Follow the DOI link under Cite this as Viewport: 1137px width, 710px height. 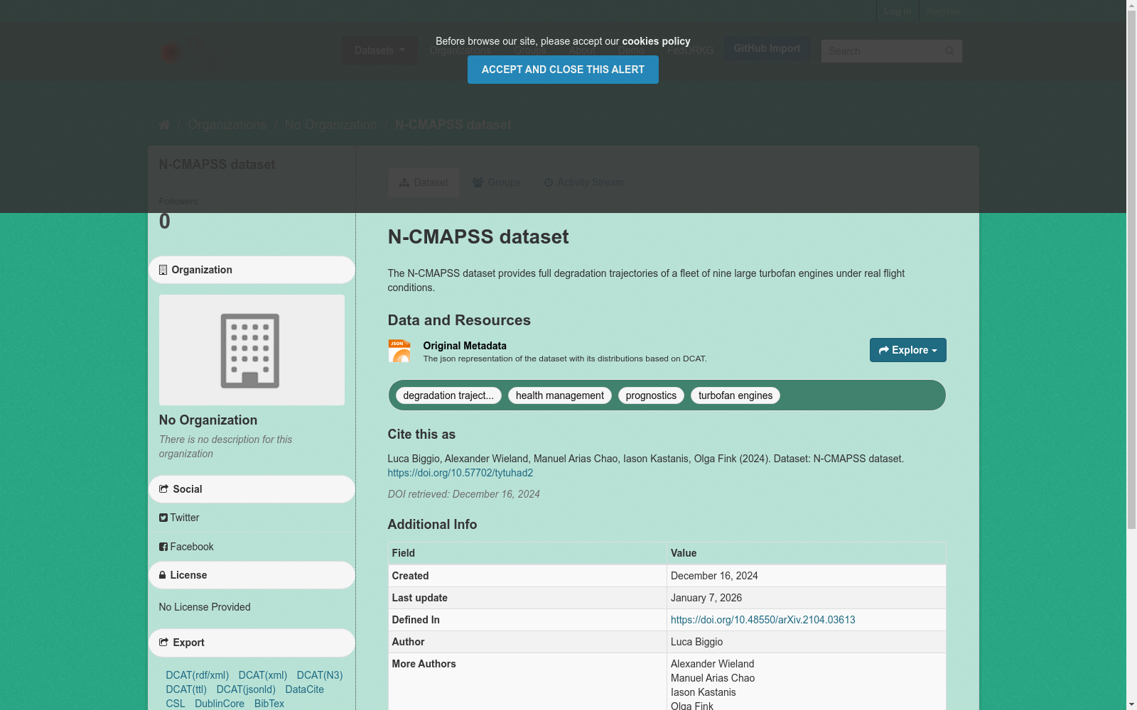(x=460, y=472)
